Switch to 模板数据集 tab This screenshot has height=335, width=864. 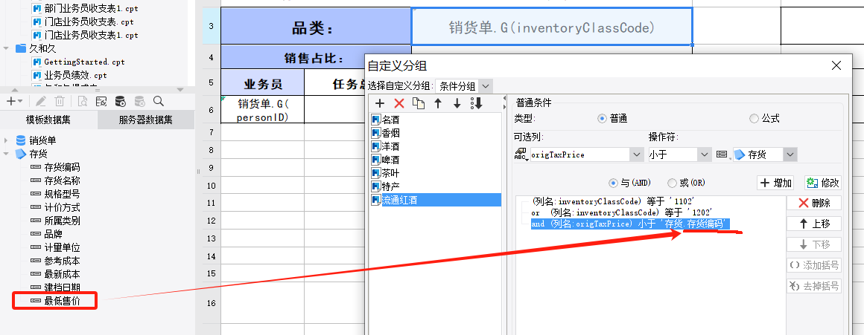click(48, 120)
